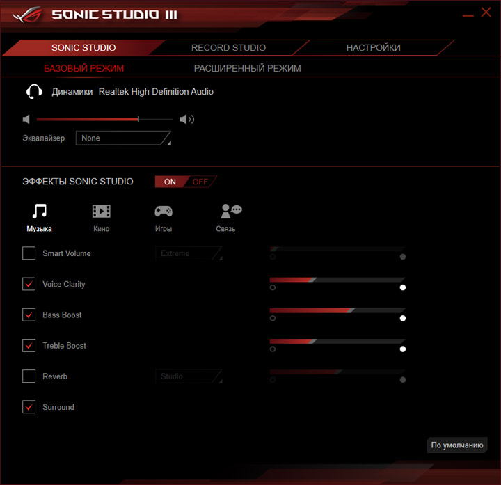
Task: Set Reverb to maximum dot
Action: coord(403,380)
